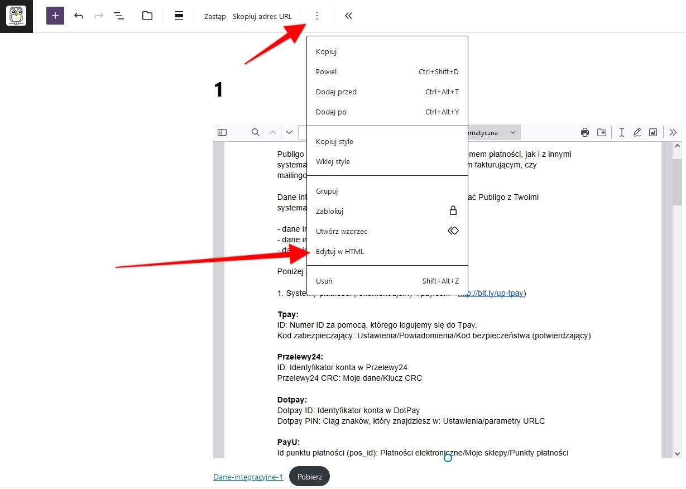Choose Edytuj w HTML menu entry
This screenshot has height=489, width=686.
click(x=387, y=251)
